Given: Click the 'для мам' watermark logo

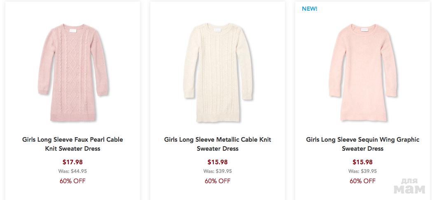Looking at the screenshot, I should tap(409, 186).
